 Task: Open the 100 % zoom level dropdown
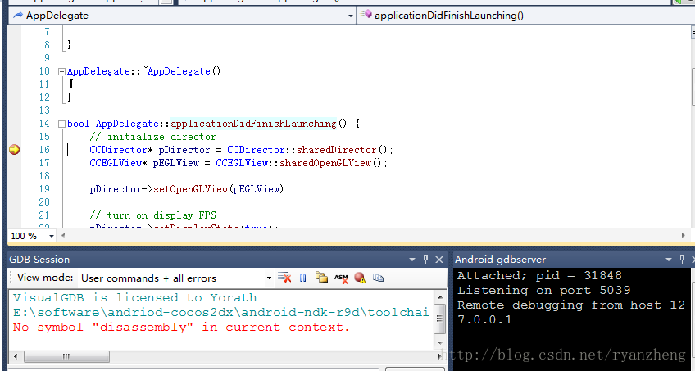click(x=52, y=237)
